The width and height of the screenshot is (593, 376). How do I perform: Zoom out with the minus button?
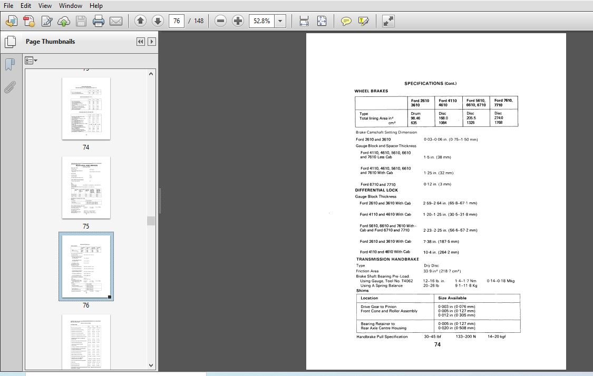220,21
